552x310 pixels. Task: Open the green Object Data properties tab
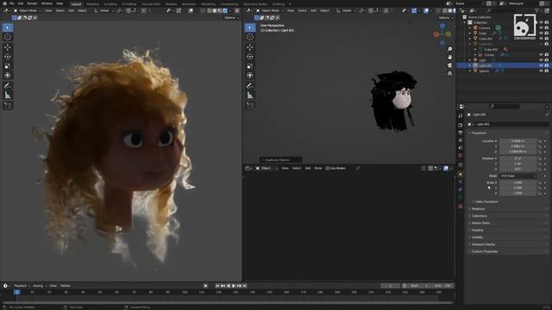461,197
